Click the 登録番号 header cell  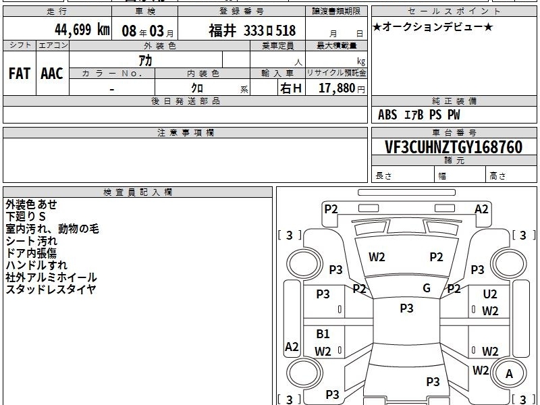[x=242, y=11]
